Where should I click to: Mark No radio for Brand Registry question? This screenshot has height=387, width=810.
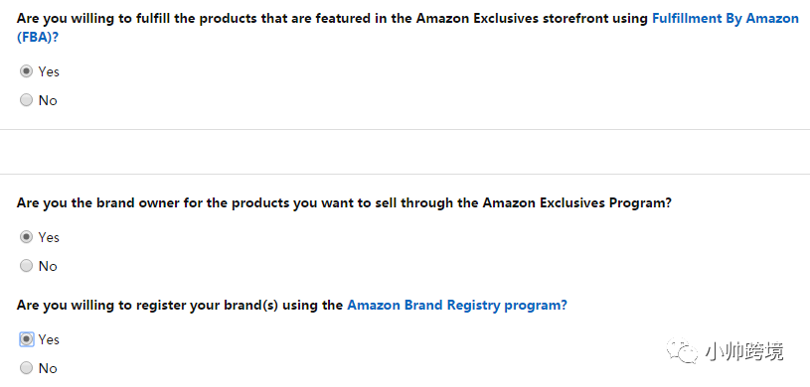click(27, 368)
